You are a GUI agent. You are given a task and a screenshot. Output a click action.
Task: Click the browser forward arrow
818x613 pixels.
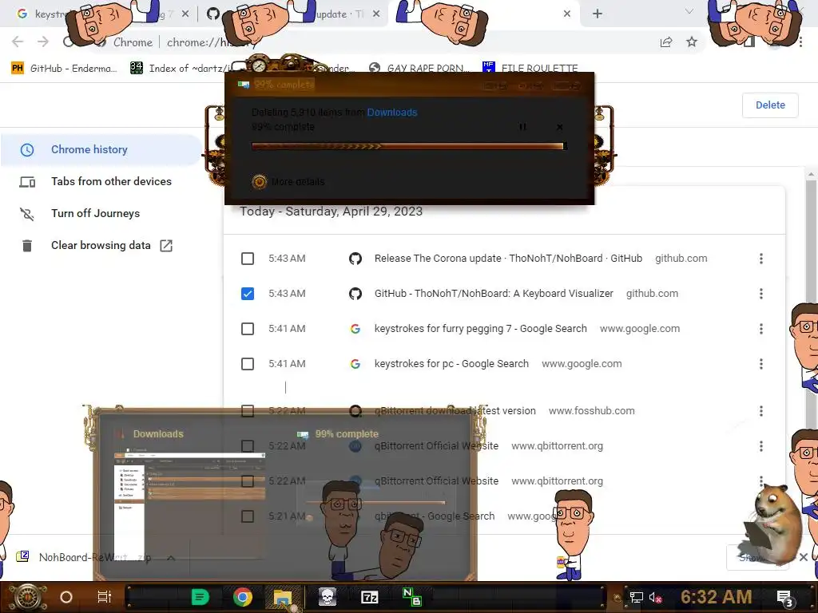point(43,42)
